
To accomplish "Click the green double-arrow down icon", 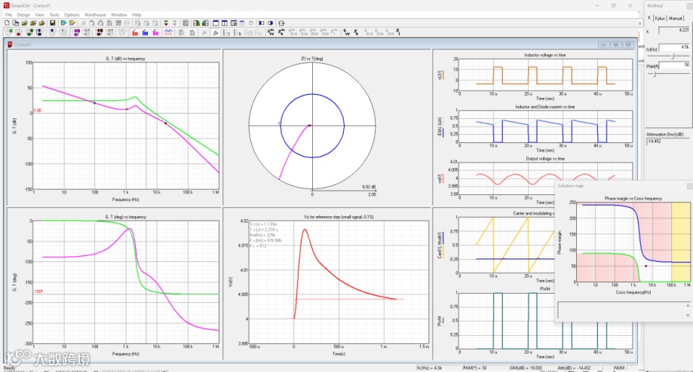I will 166,23.
